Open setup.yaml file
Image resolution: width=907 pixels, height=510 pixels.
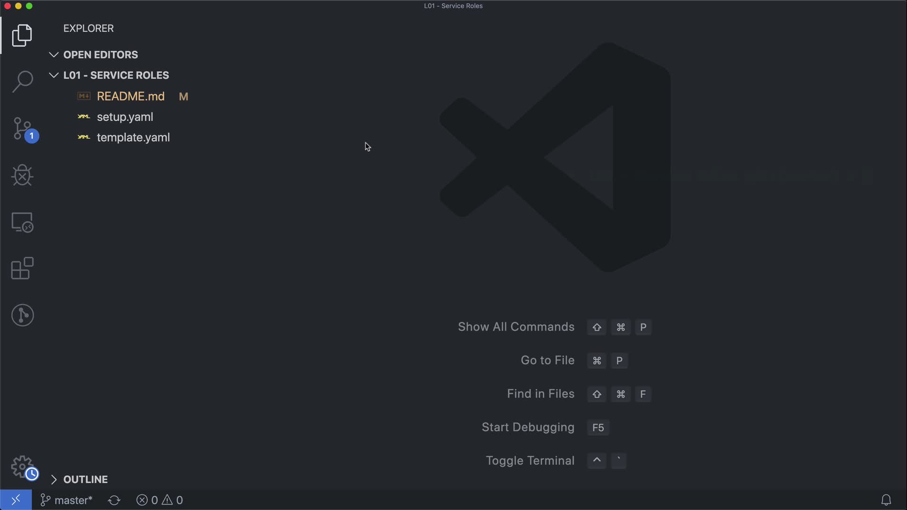pyautogui.click(x=125, y=117)
